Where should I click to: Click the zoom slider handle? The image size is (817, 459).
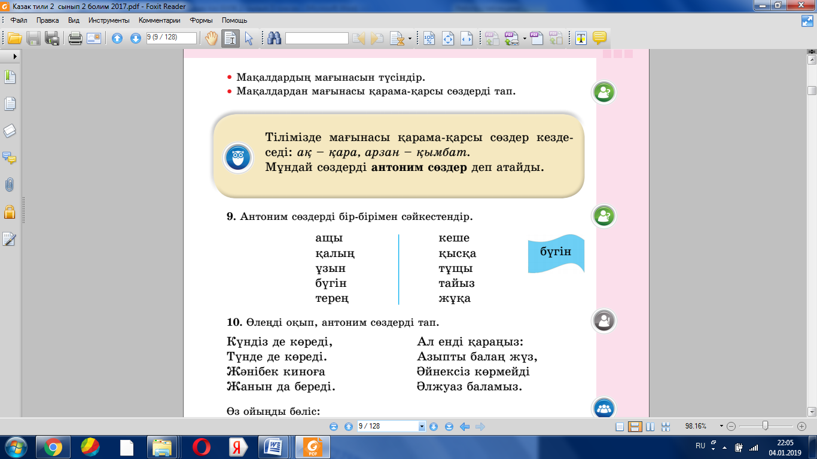pos(765,426)
